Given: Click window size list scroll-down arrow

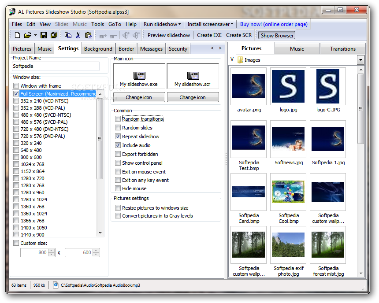Looking at the screenshot, I should tap(100, 233).
